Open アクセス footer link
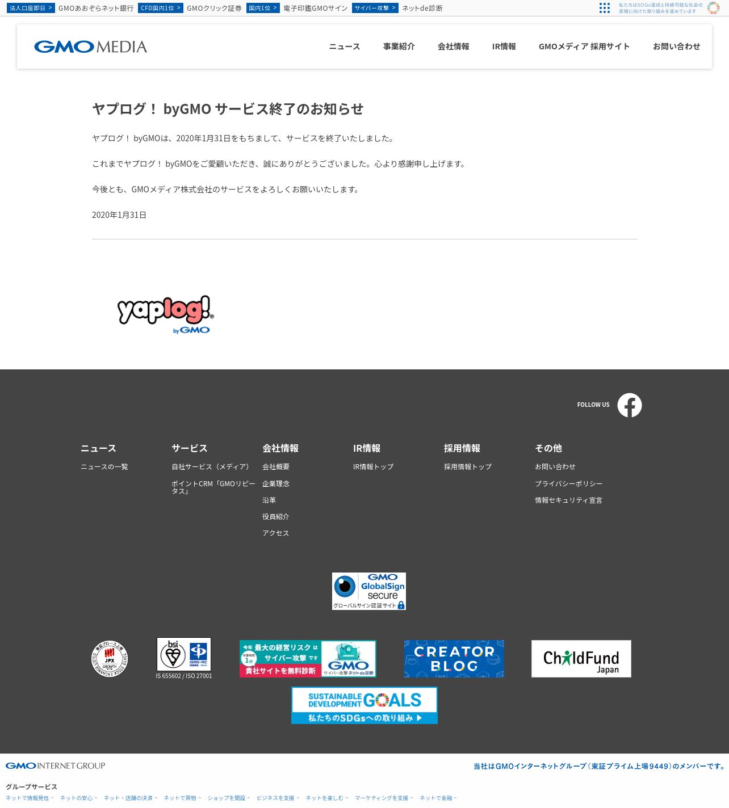 coord(276,533)
